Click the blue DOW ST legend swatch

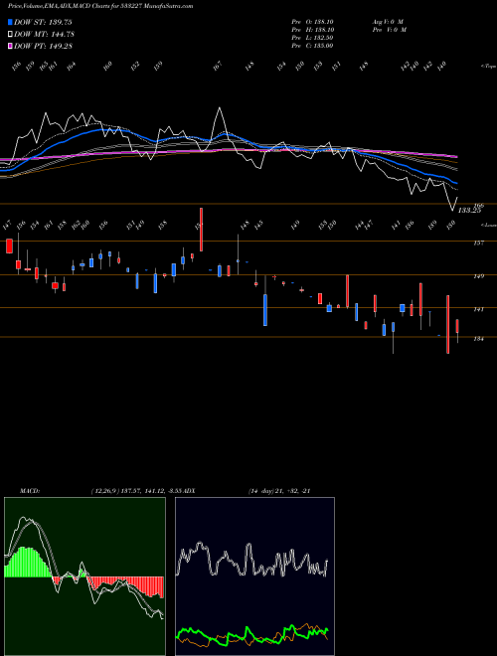(10, 22)
